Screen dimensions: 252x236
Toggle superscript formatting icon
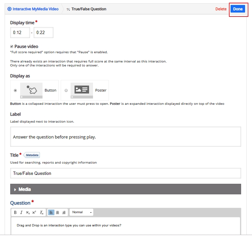(x=34, y=212)
